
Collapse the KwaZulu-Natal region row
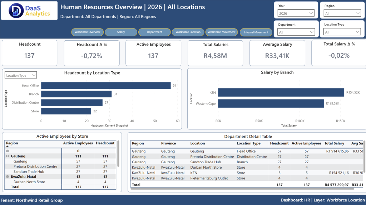point(8,176)
